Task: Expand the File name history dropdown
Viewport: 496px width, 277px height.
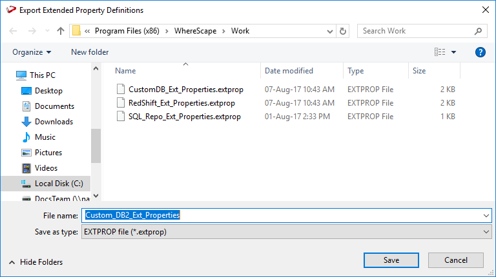Action: coord(486,215)
